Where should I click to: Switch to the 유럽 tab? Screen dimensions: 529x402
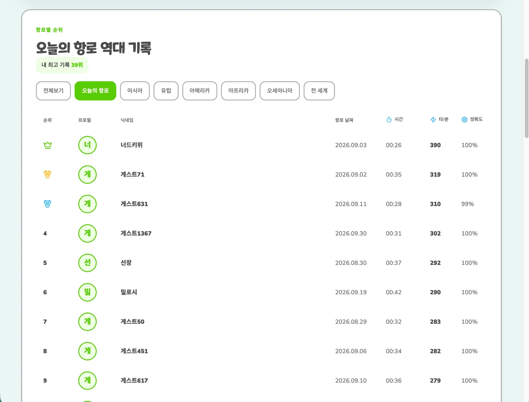pyautogui.click(x=166, y=91)
